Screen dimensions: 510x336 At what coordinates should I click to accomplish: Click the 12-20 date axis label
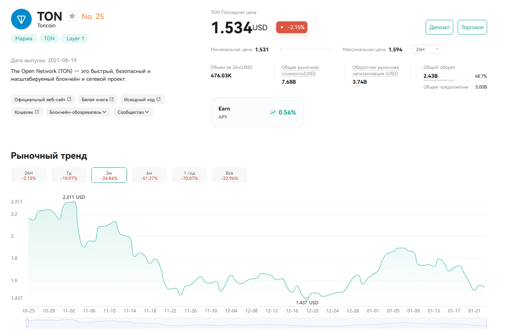tap(312, 311)
